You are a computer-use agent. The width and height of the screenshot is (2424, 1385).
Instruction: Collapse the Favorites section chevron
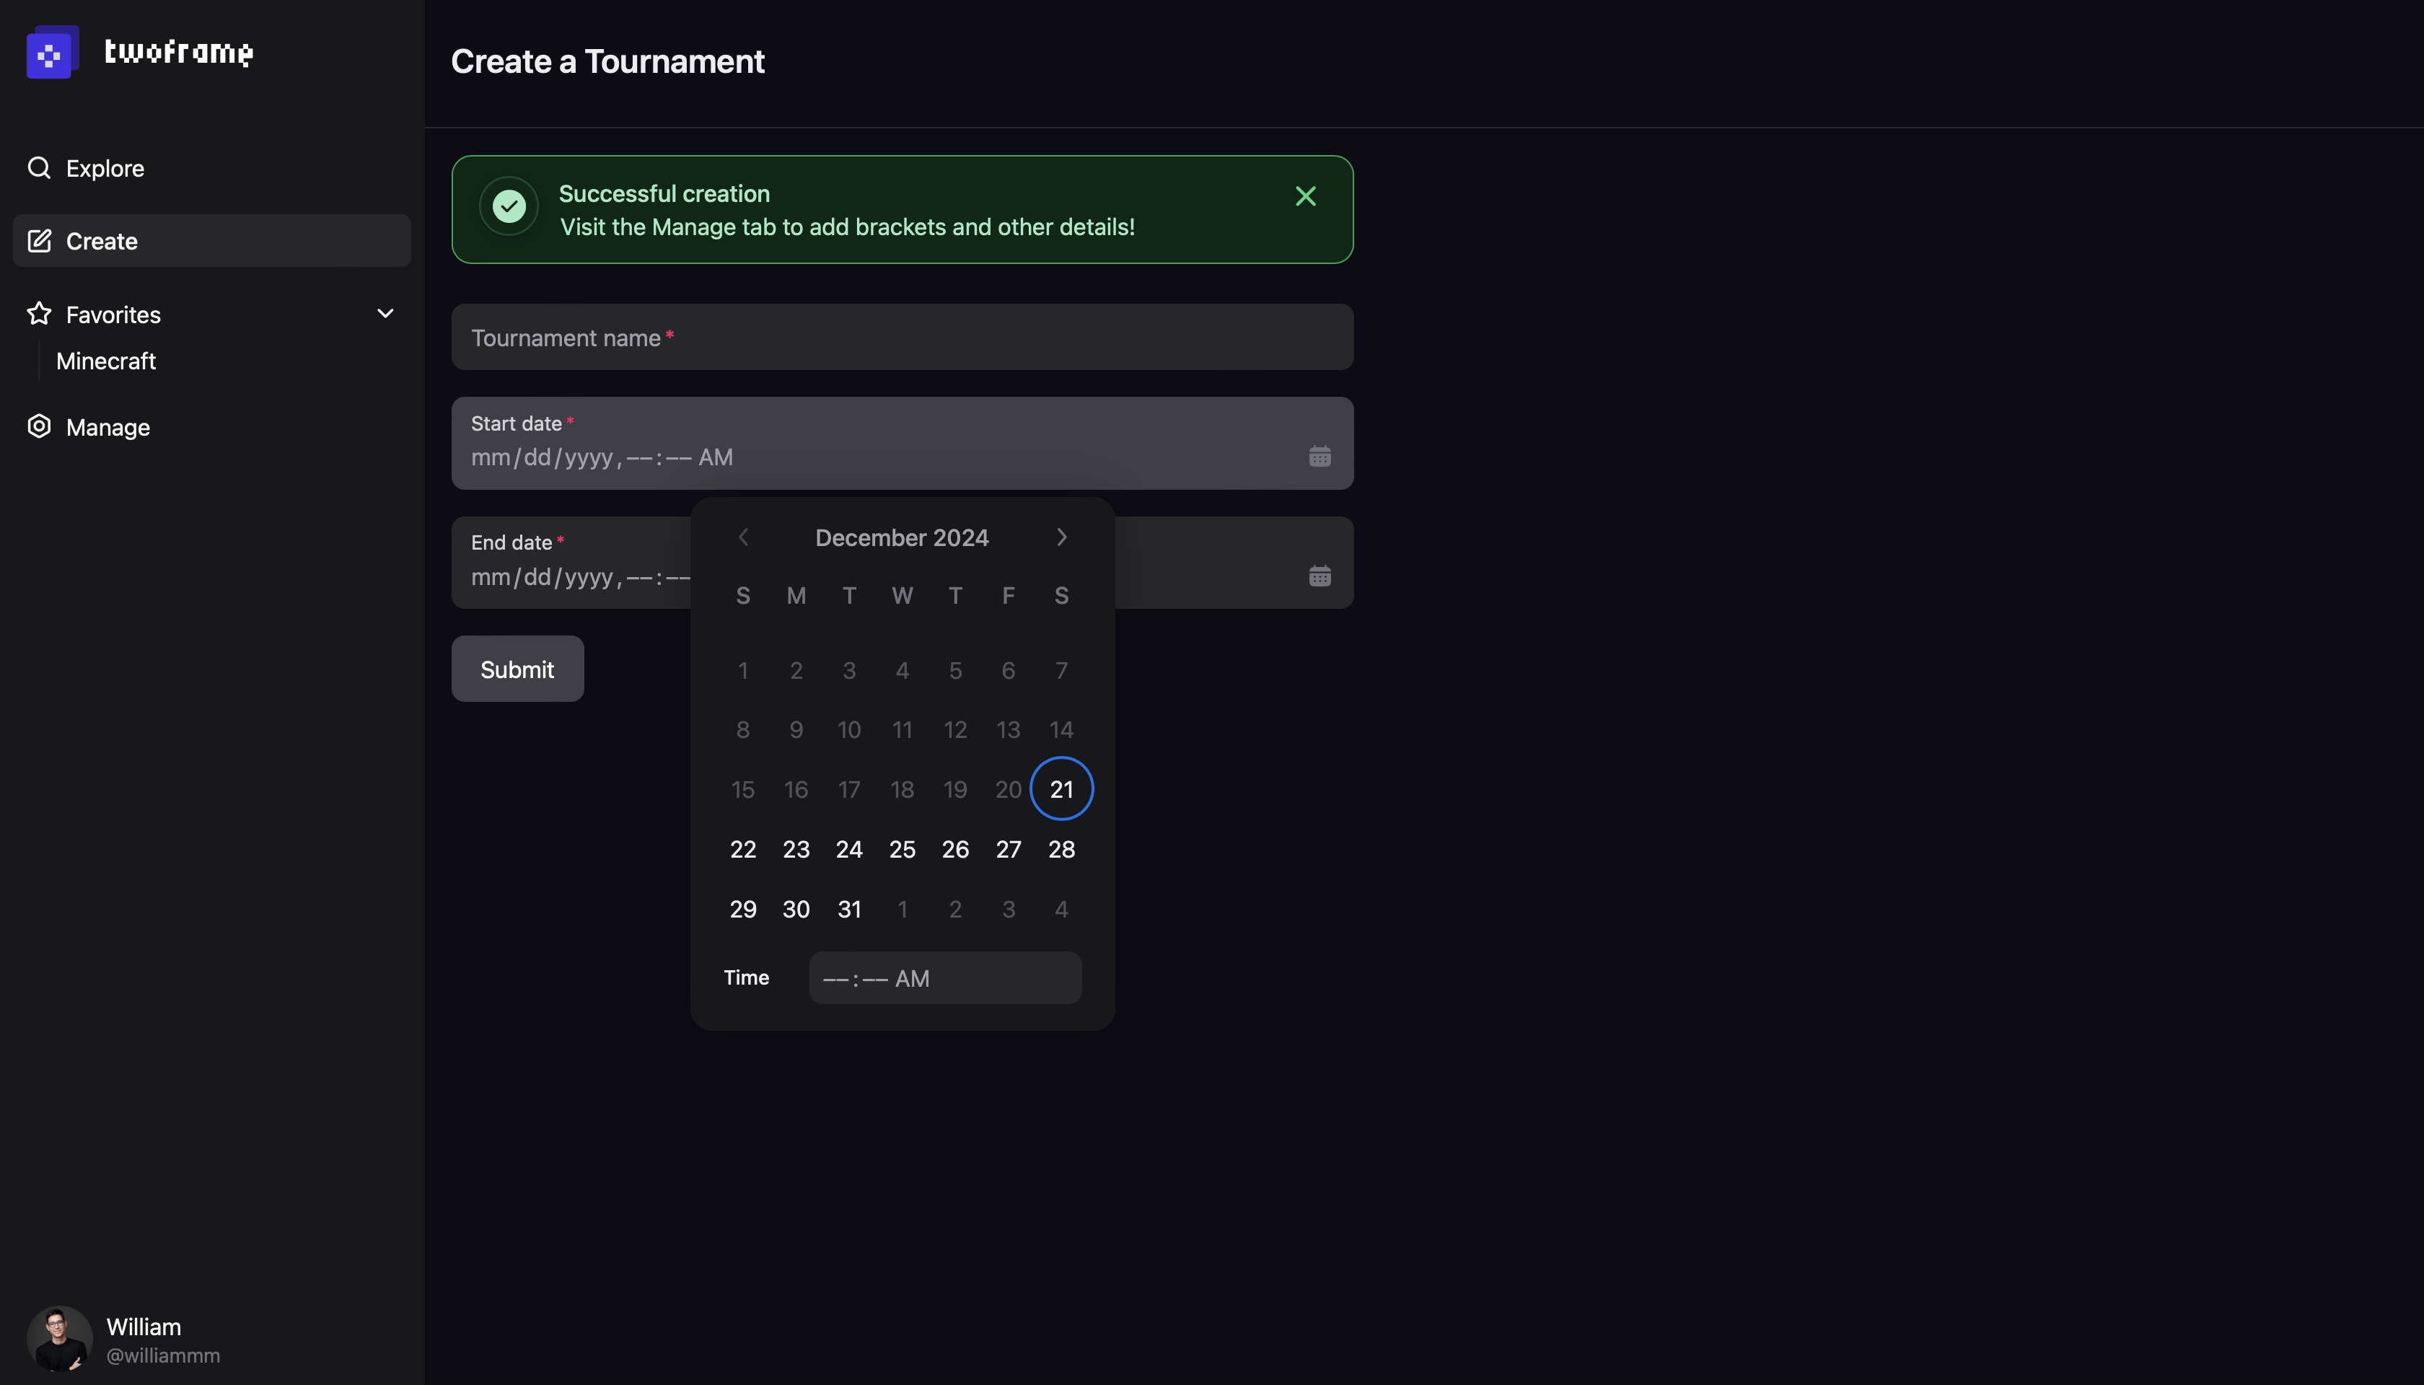pyautogui.click(x=385, y=314)
